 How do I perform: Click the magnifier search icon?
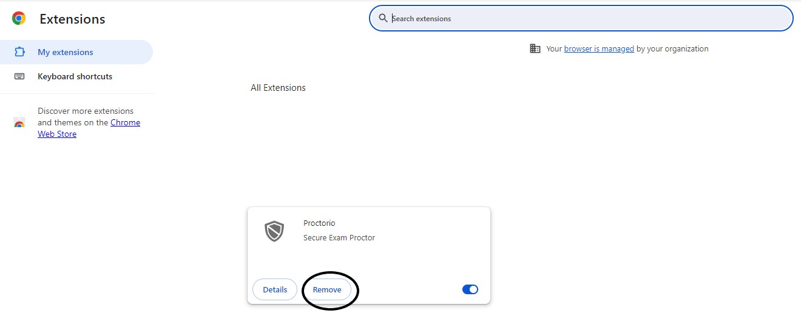(383, 18)
